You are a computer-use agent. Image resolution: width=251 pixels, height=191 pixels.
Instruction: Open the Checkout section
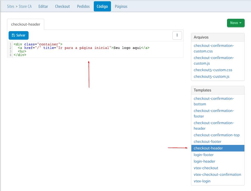coord(62,6)
